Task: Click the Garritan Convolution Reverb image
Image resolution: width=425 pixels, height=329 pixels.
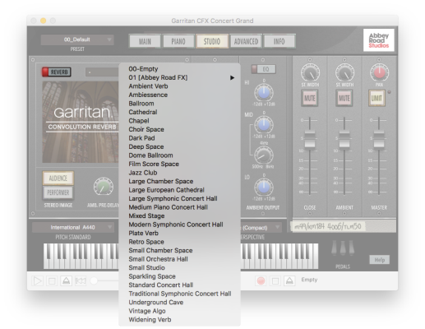Action: pyautogui.click(x=81, y=122)
